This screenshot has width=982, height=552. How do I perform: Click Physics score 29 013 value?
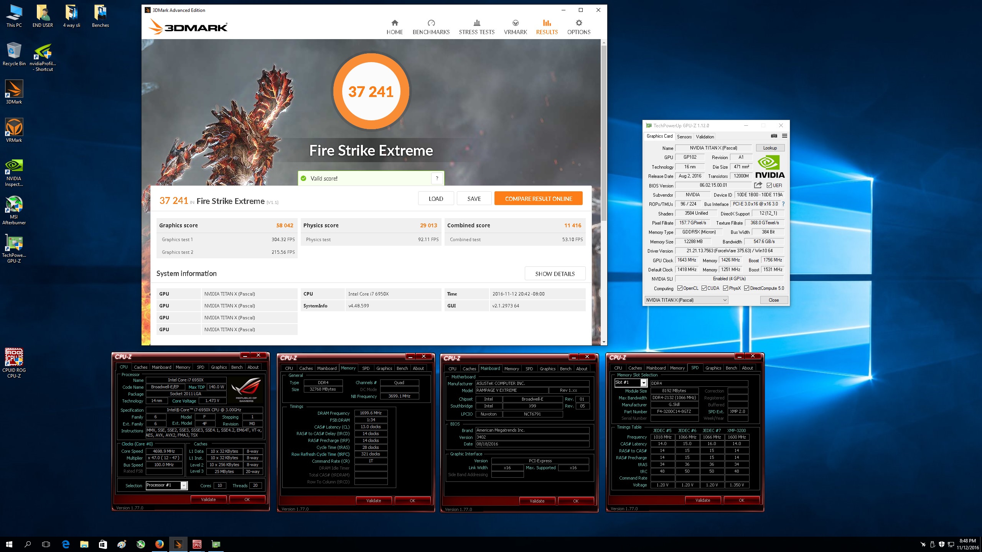point(428,225)
